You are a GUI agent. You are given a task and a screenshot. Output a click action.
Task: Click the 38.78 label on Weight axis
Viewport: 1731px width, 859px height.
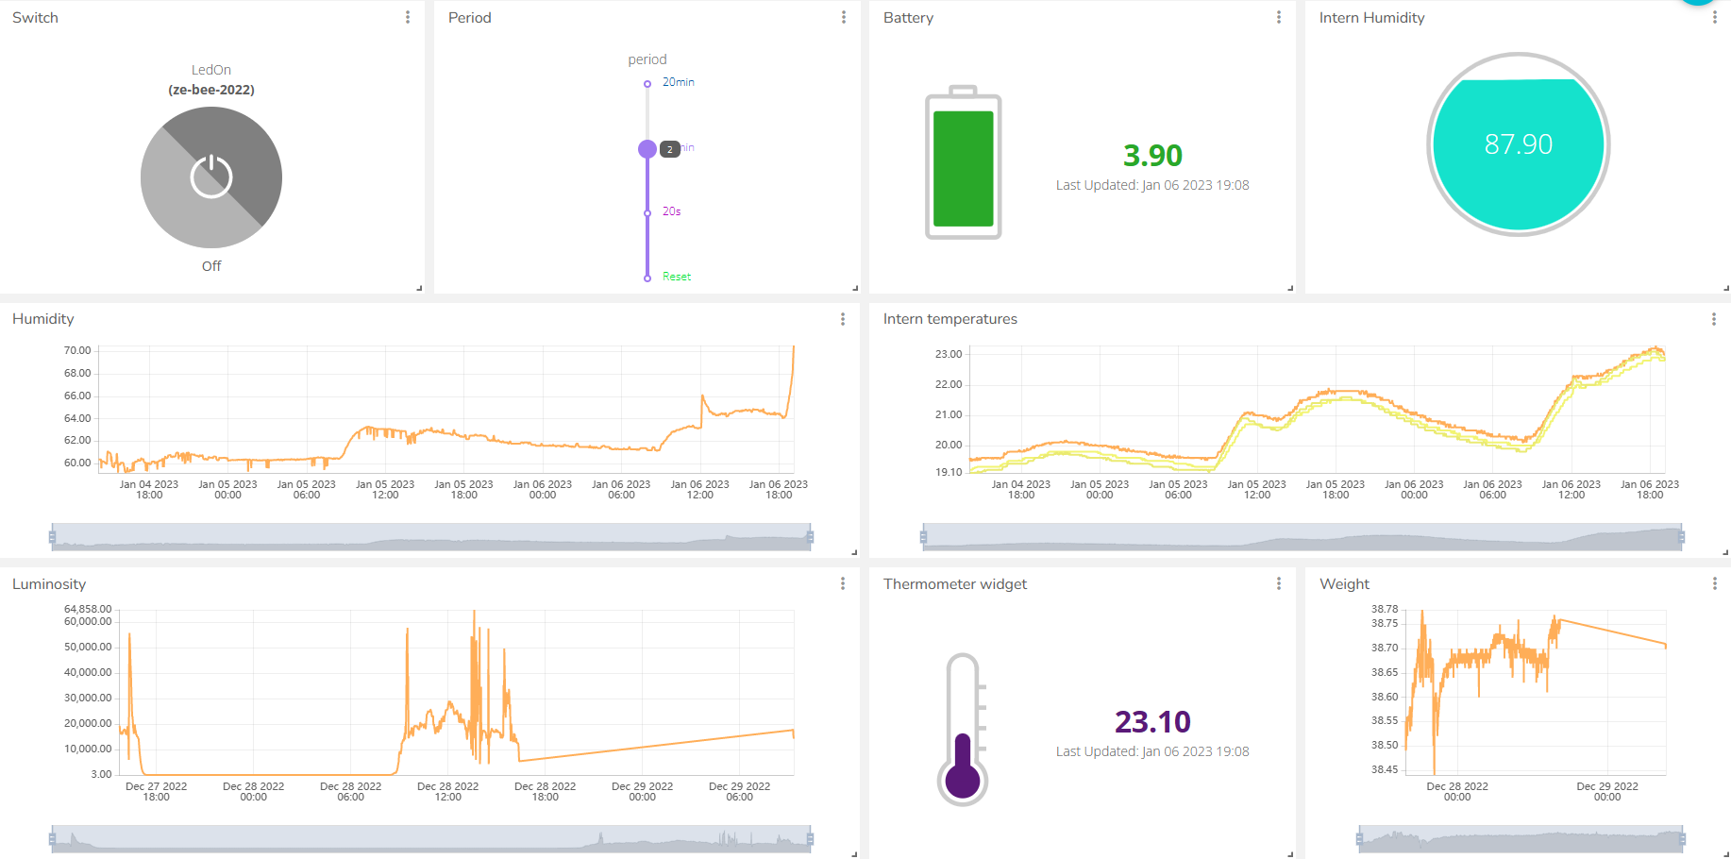click(x=1385, y=609)
